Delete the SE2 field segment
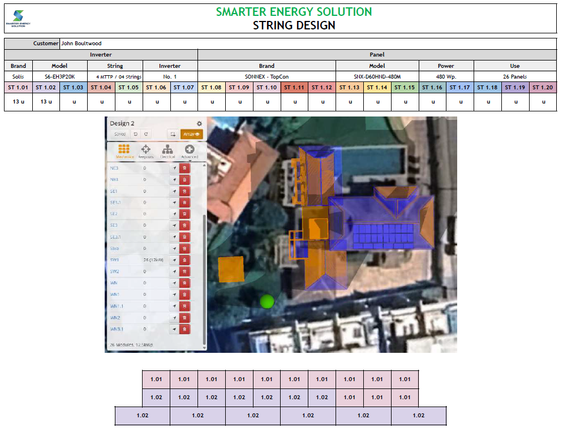This screenshot has width=563, height=432. [x=184, y=214]
